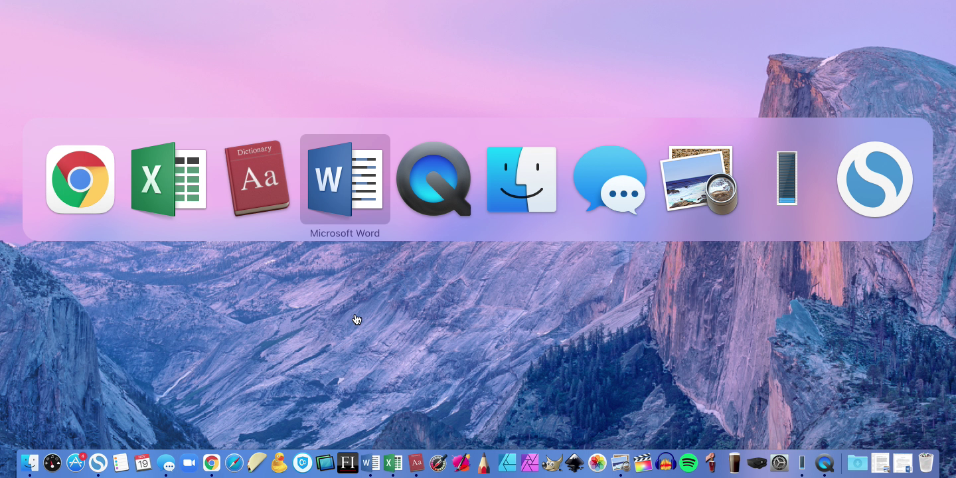Launch Zoom from the Dock

tap(189, 463)
